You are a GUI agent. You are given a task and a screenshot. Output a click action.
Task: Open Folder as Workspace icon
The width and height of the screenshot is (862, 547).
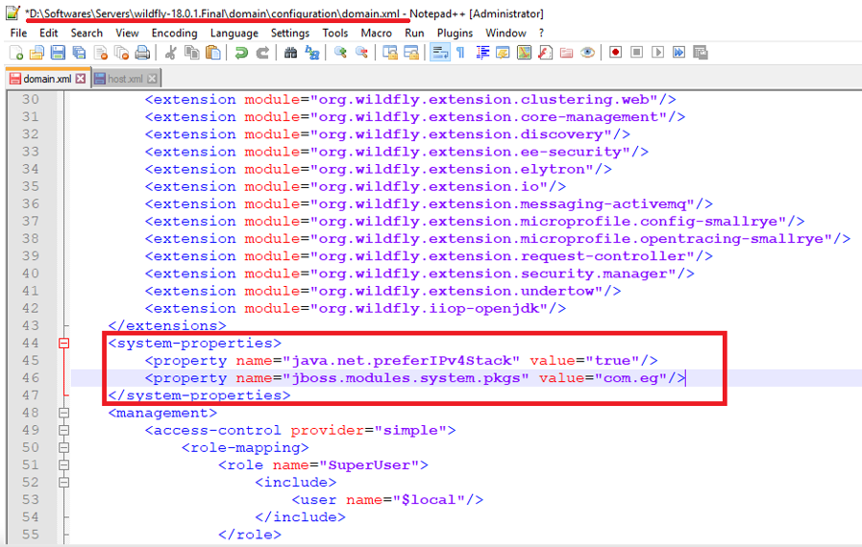click(566, 53)
